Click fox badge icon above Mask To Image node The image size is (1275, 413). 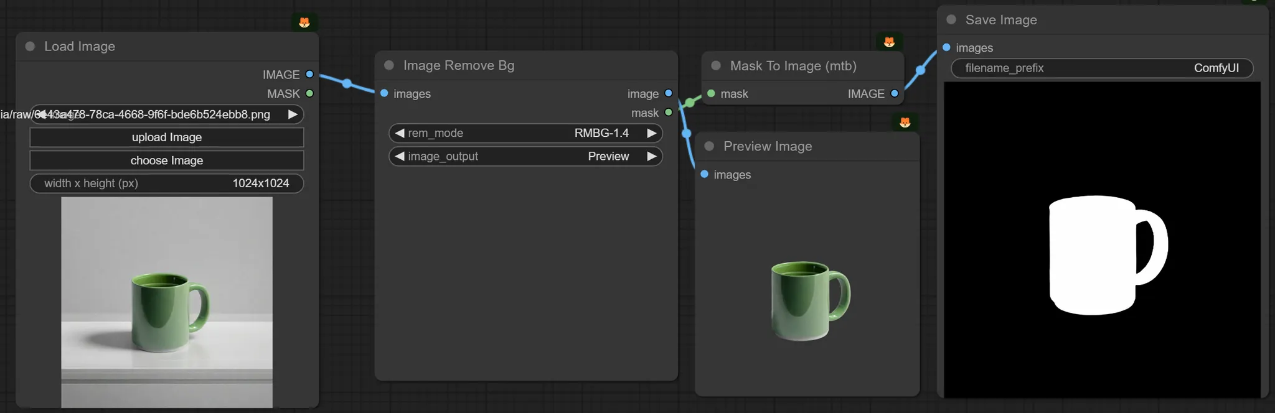(x=889, y=42)
